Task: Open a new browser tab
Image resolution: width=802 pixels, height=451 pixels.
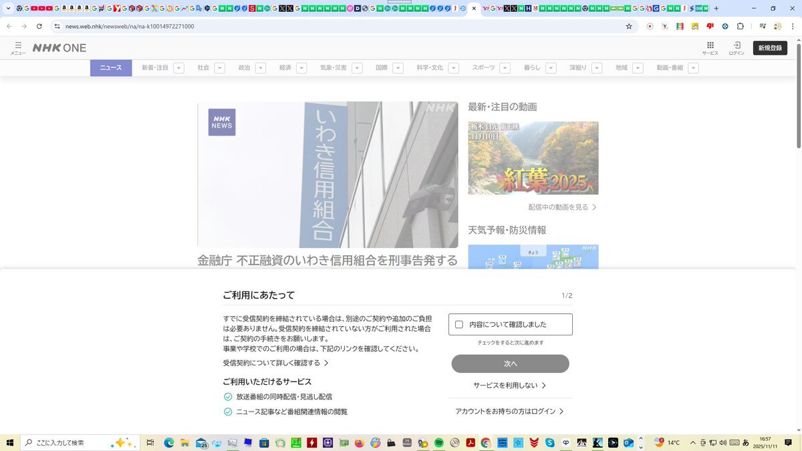Action: (x=716, y=9)
